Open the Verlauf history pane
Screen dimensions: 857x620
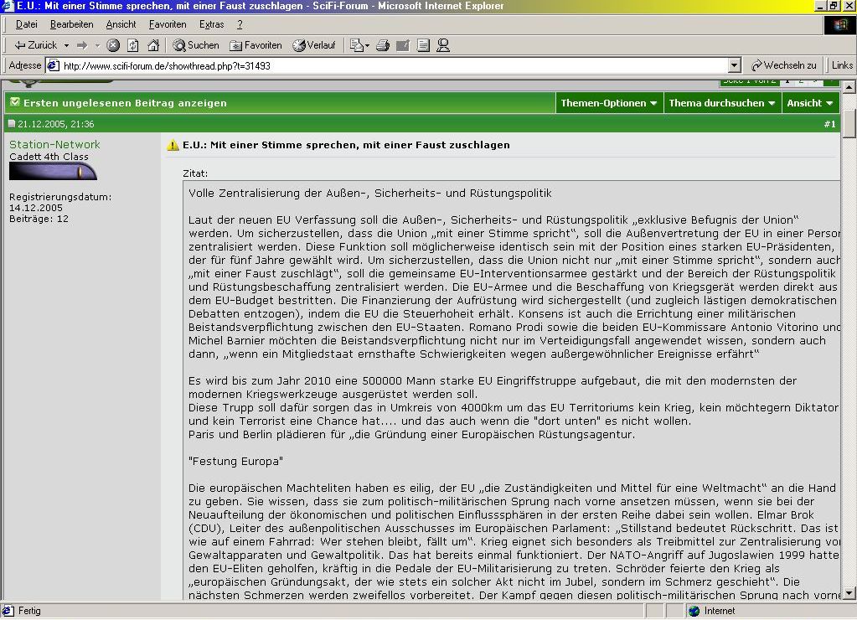(x=314, y=45)
